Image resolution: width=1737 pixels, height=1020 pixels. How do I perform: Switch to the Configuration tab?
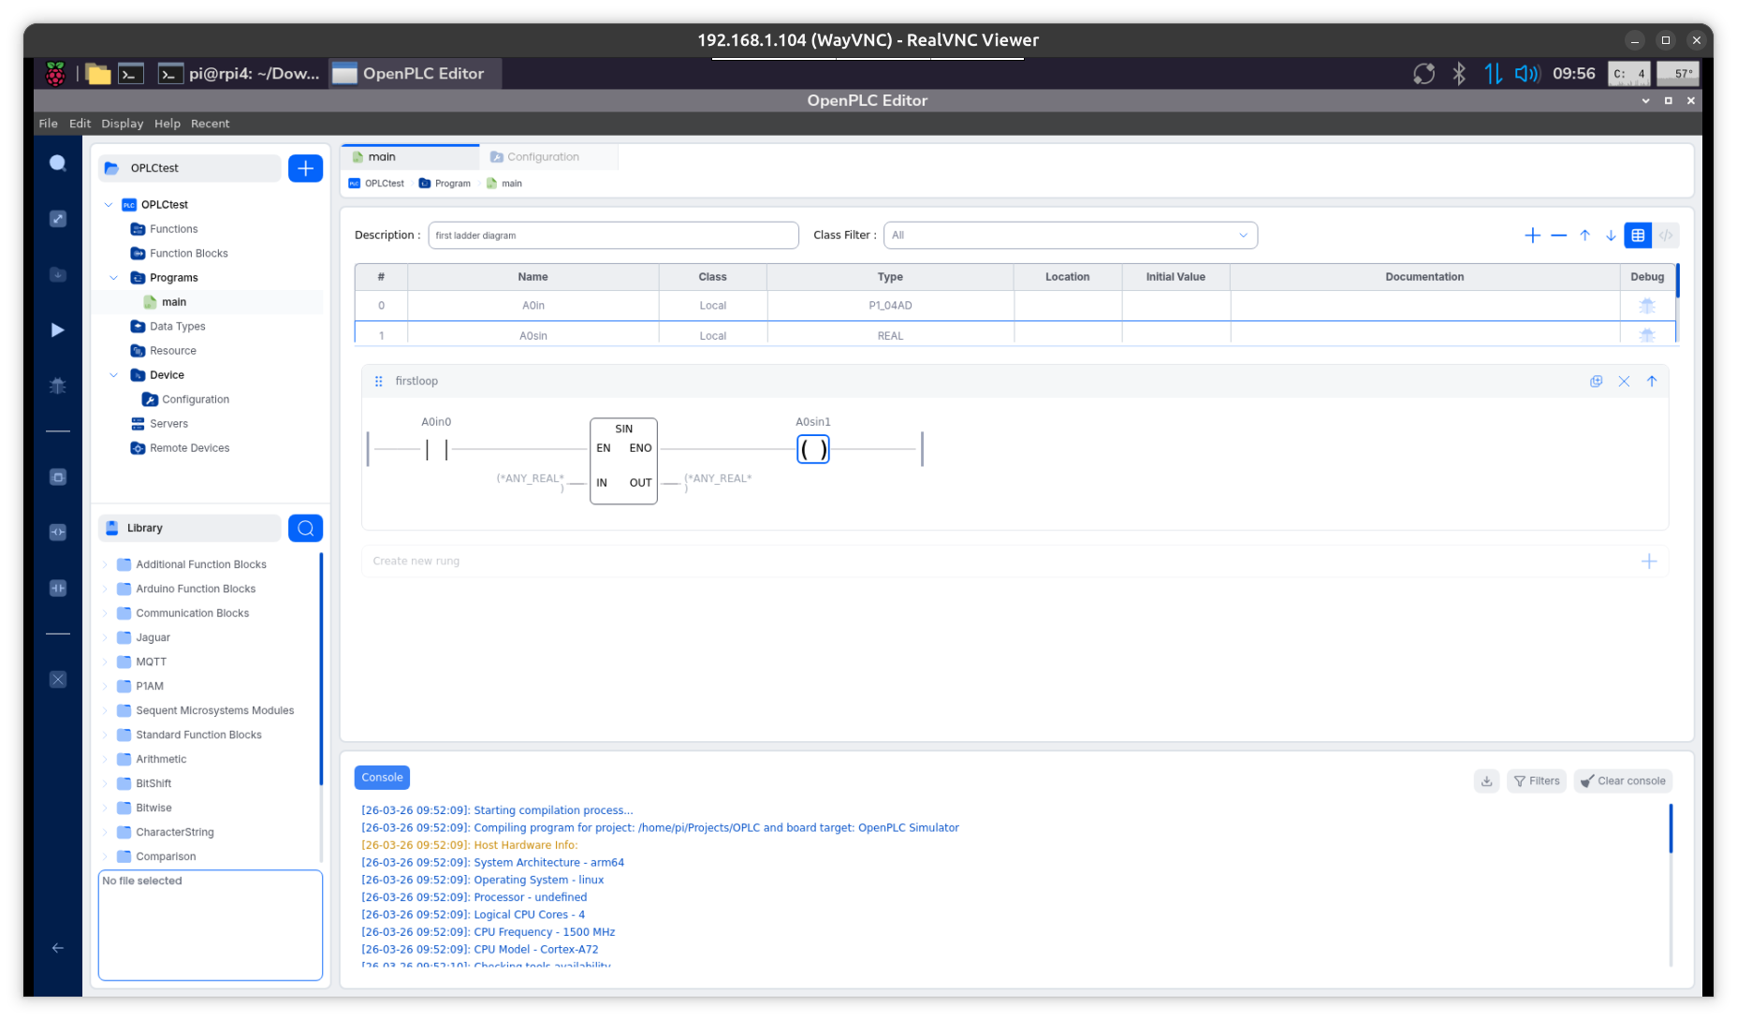click(x=543, y=157)
